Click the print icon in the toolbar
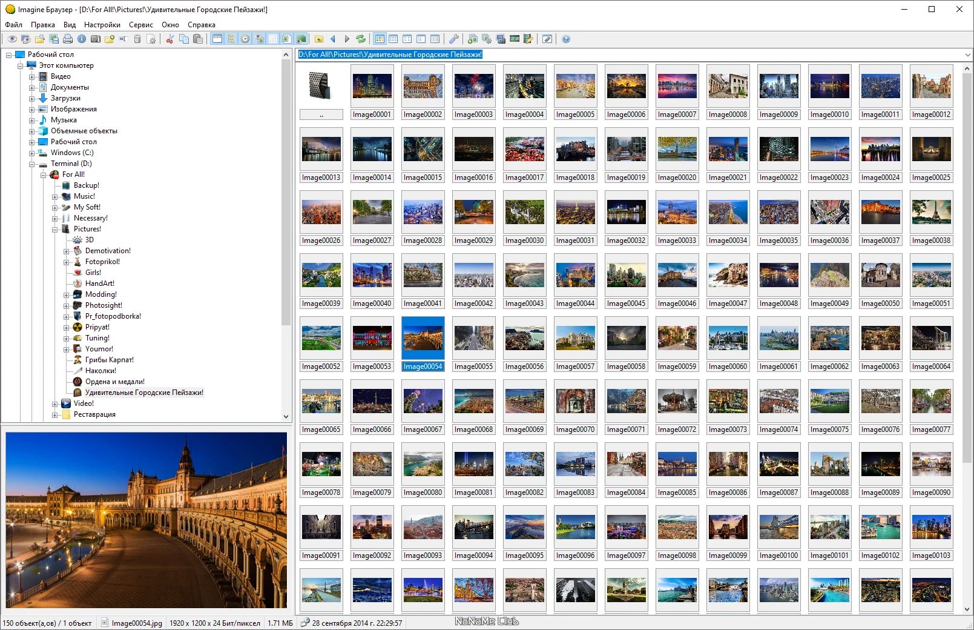The width and height of the screenshot is (974, 630). (x=68, y=39)
